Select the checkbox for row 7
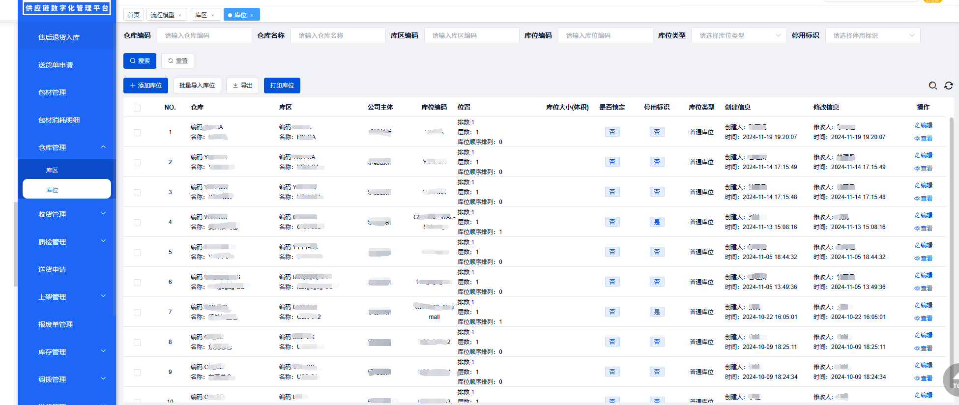The image size is (959, 405). coord(137,313)
